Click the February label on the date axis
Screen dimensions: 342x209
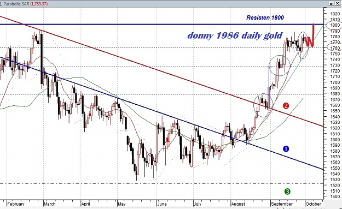16,204
